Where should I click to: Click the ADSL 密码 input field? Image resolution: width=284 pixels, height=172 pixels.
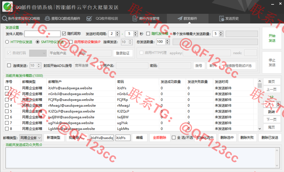coord(175,66)
